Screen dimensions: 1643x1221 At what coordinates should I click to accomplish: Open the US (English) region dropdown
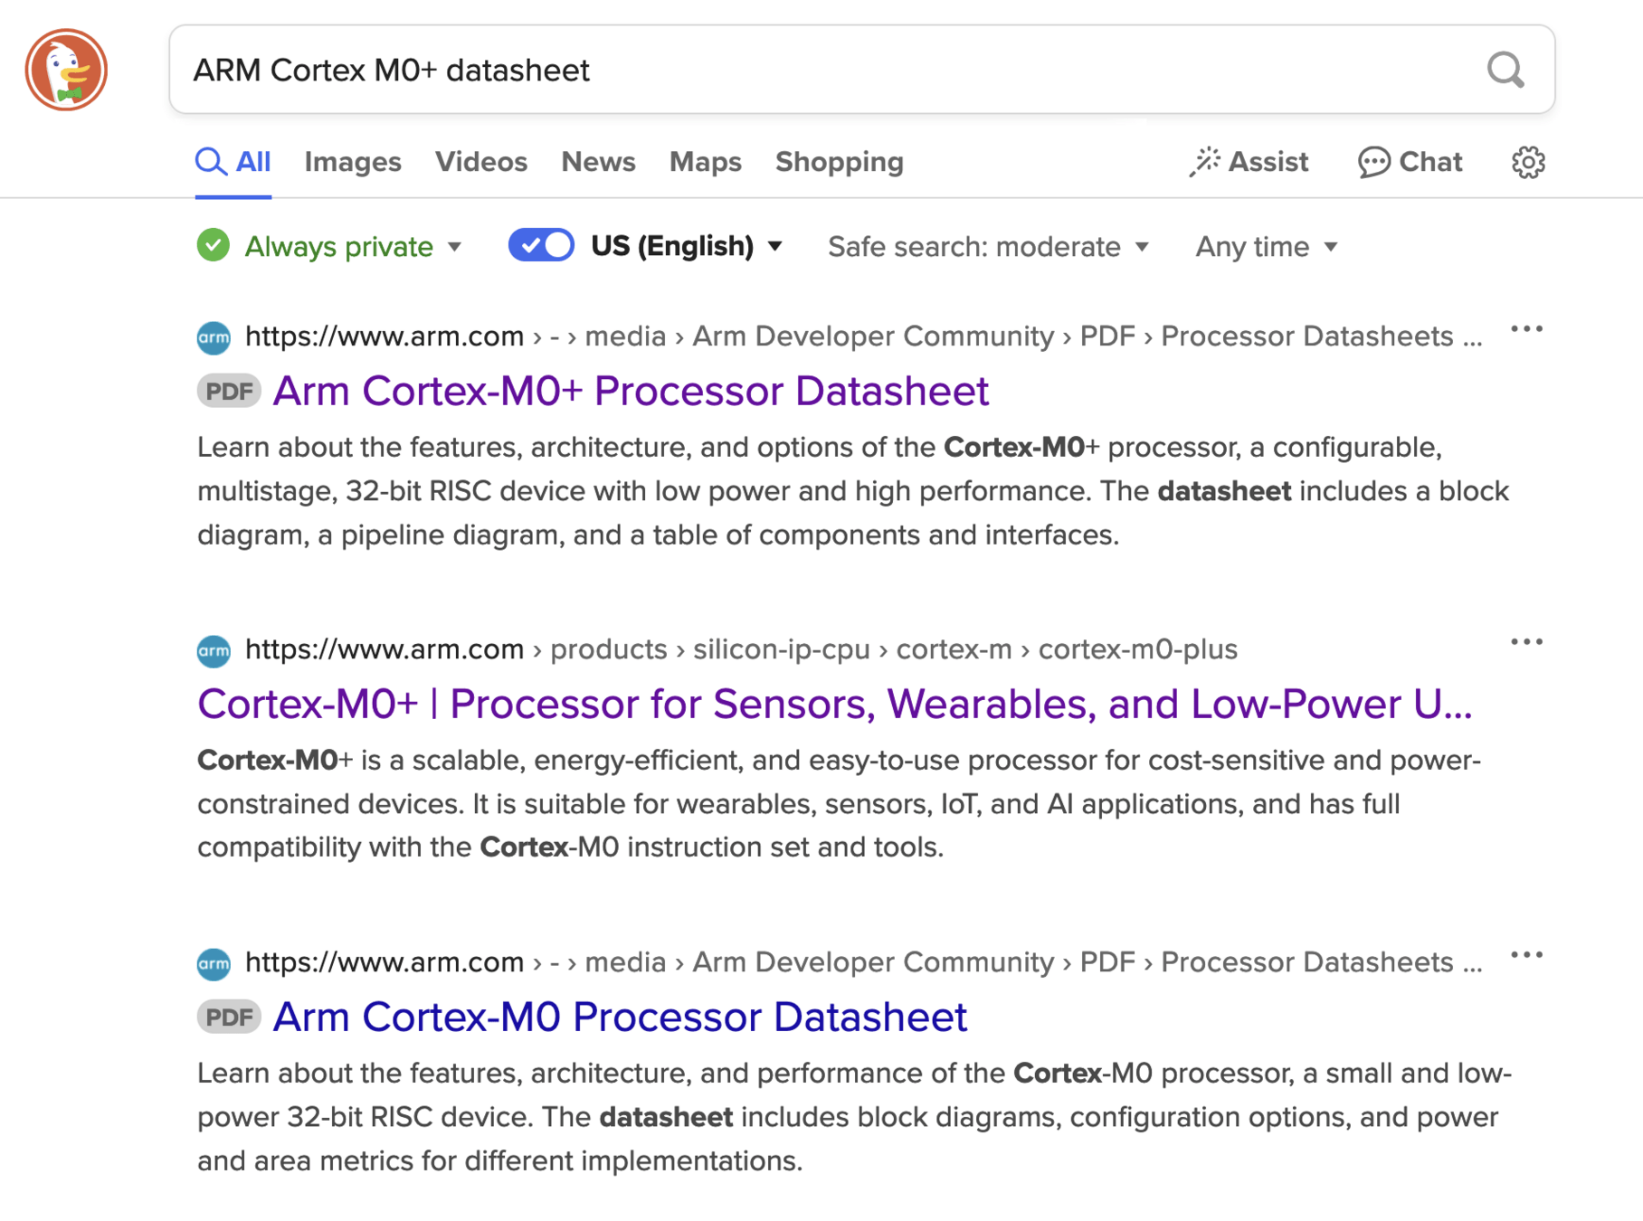[687, 246]
